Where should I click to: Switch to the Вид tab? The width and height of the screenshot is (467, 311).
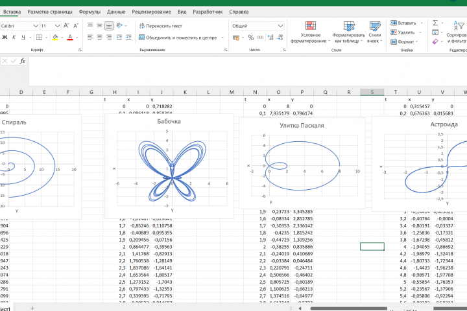click(x=182, y=12)
